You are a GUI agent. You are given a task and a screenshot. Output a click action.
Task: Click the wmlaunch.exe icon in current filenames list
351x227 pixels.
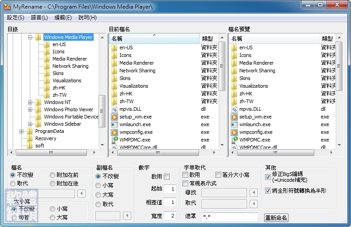coord(114,124)
